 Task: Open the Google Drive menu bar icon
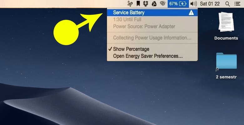click(x=154, y=4)
